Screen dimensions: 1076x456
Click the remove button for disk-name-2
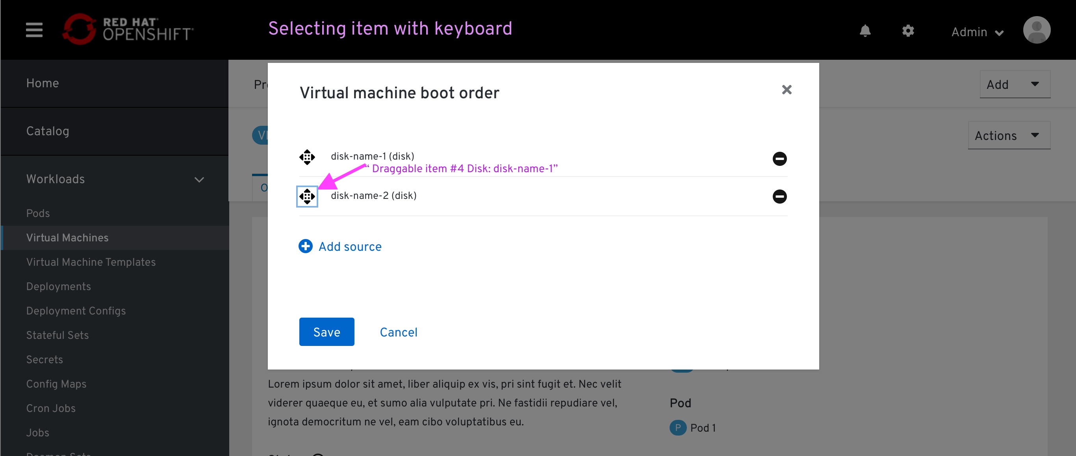pyautogui.click(x=780, y=196)
